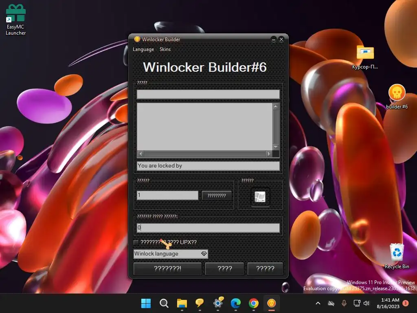417x313 pixels.
Task: Focus the top single-line text field
Action: pos(208,94)
